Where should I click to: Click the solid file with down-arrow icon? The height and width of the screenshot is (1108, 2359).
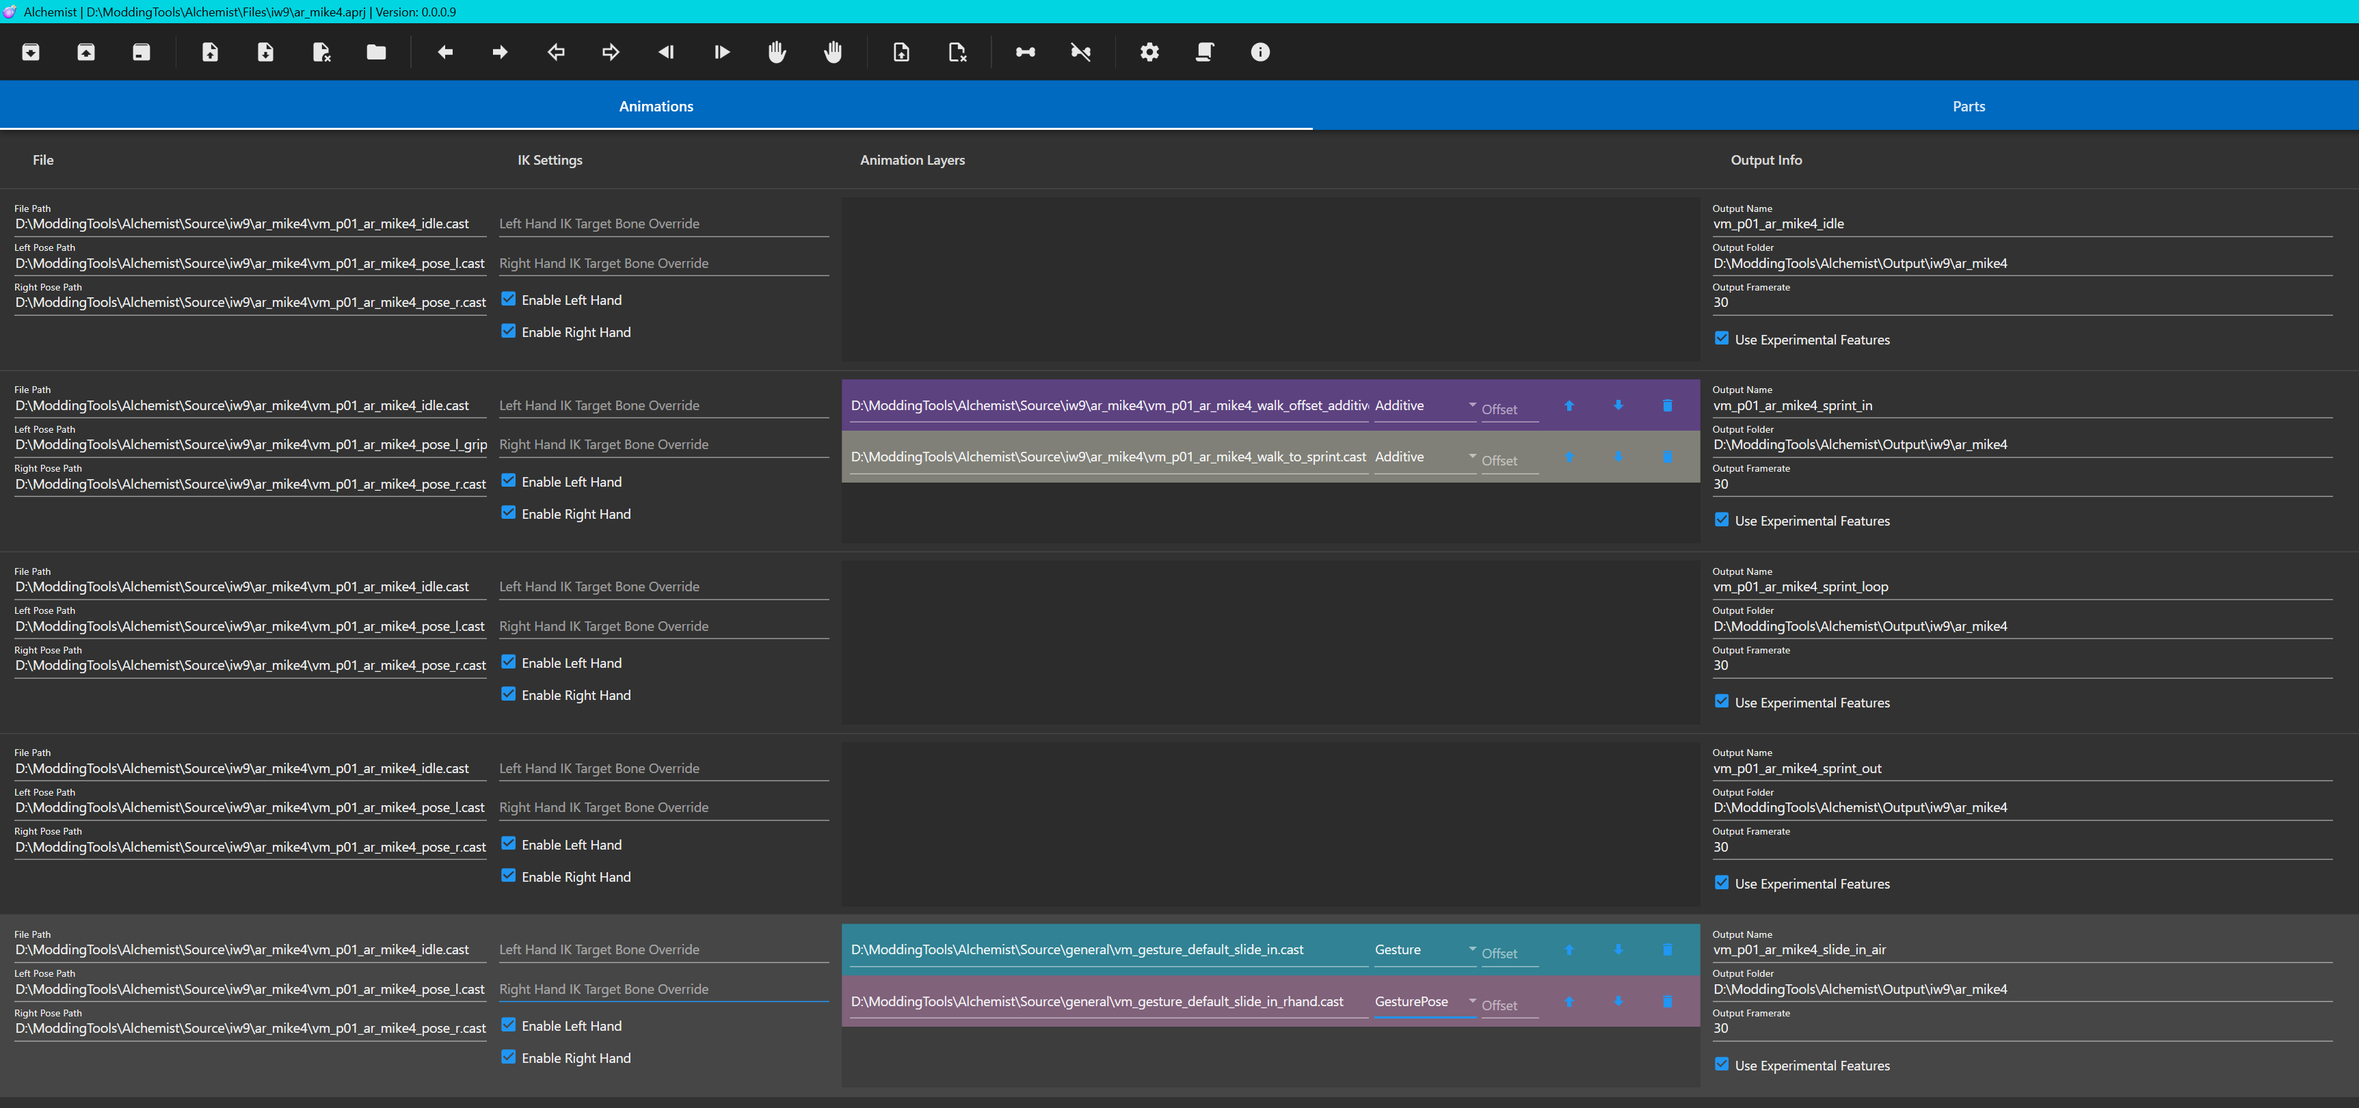[x=265, y=52]
